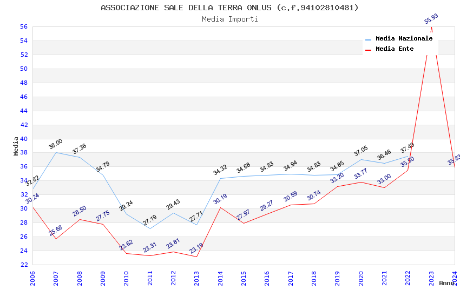The width and height of the screenshot is (460, 297).
Task: Click the x-axis year 2016
Action: [267, 279]
